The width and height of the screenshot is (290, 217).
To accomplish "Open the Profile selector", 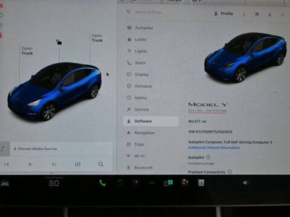I will click(x=224, y=13).
